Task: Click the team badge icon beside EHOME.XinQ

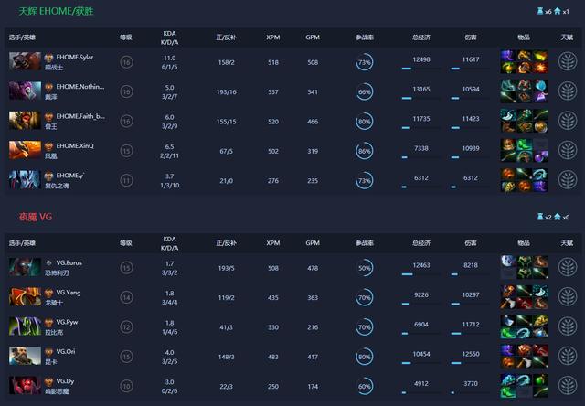Action: (x=48, y=146)
